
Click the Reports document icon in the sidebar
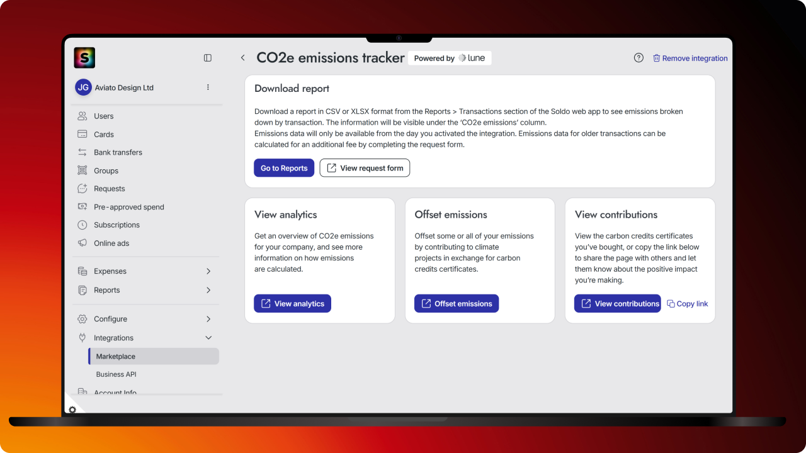point(82,290)
